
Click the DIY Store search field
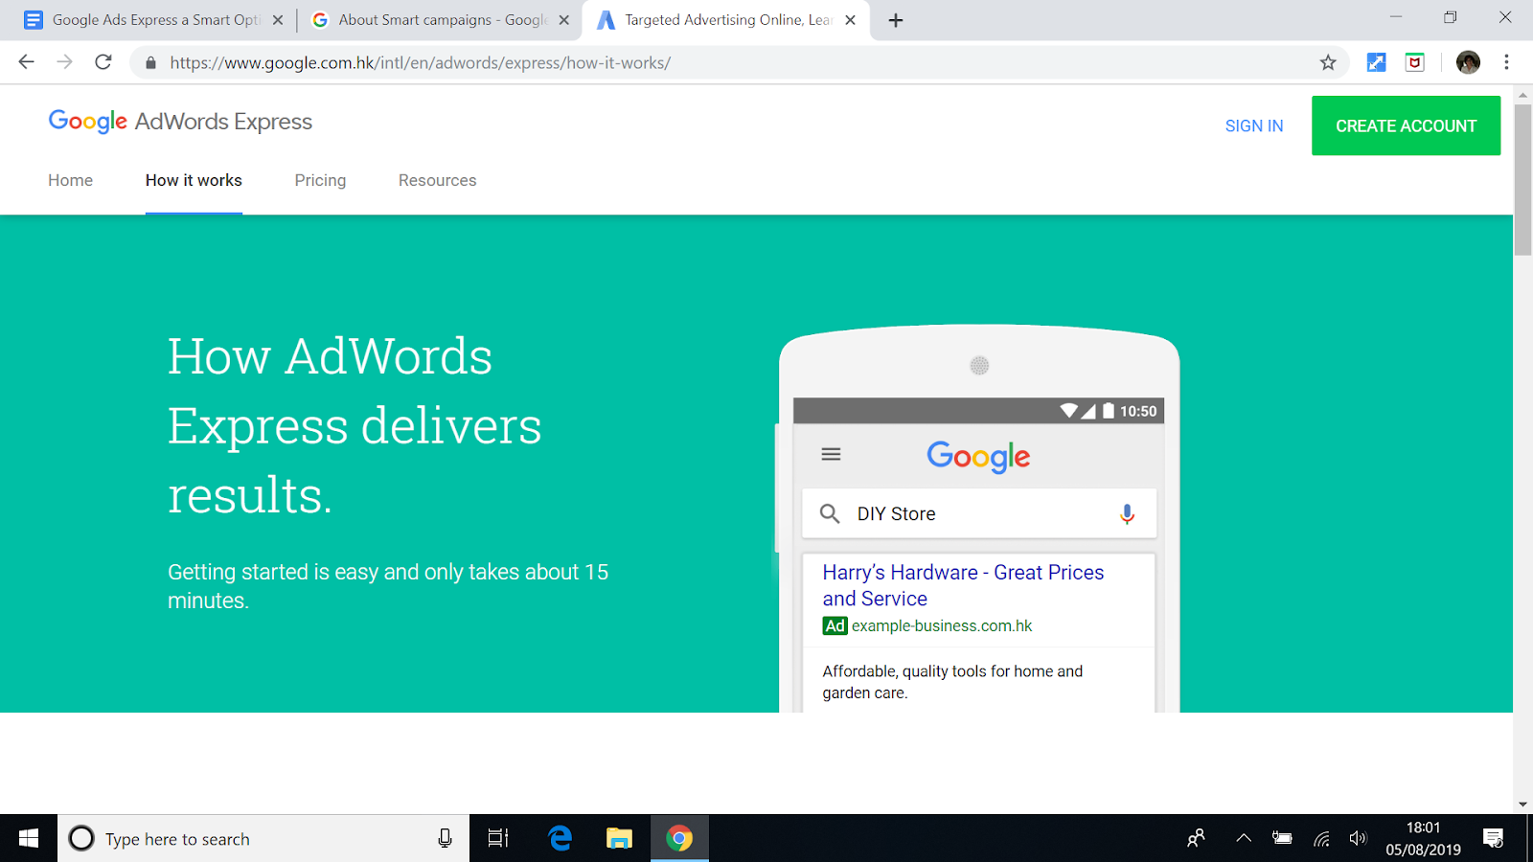click(x=979, y=513)
